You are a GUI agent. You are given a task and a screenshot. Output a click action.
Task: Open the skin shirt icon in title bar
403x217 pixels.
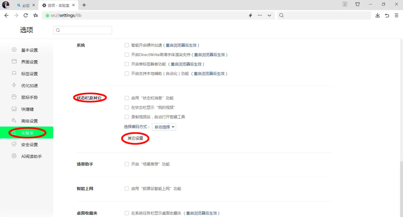pos(358,4)
